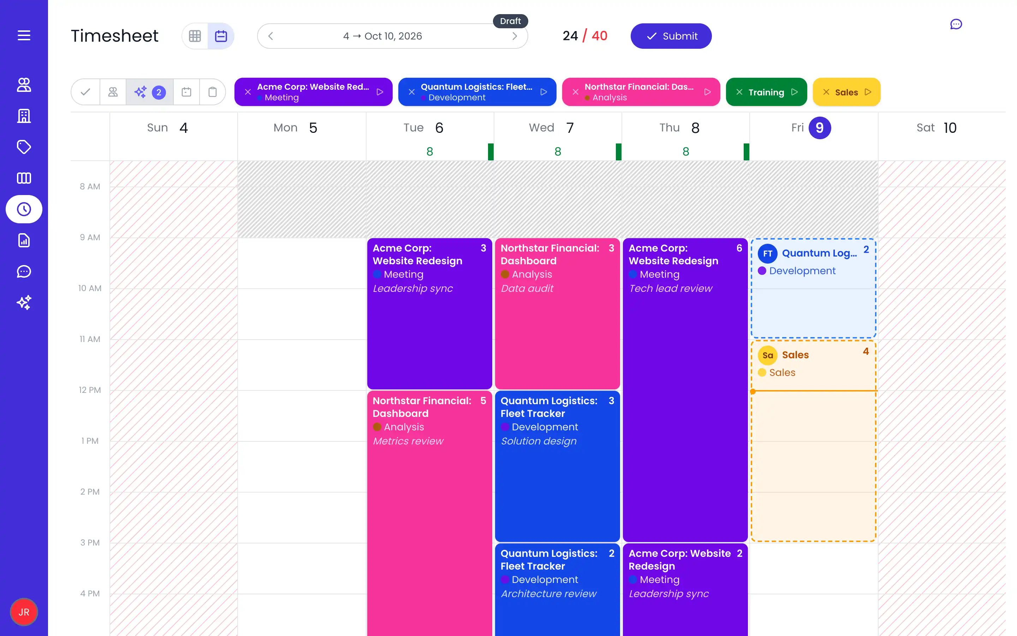Open the Solution design Development entry

click(558, 466)
